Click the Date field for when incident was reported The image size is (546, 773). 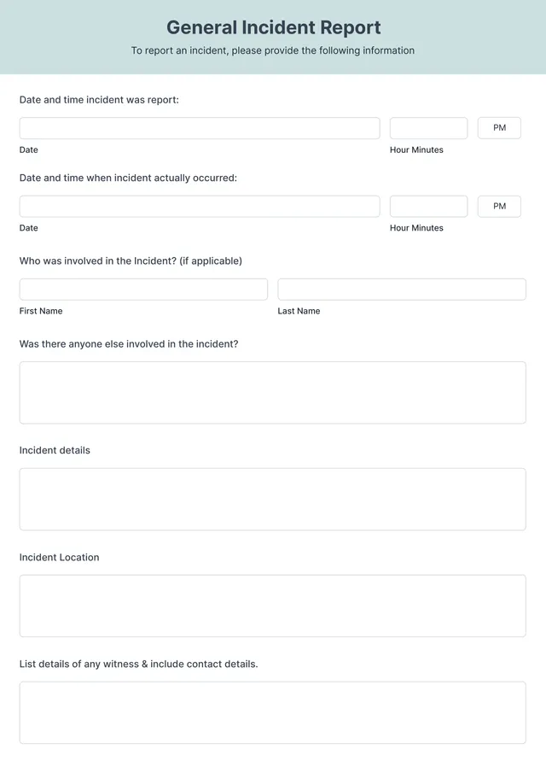(x=199, y=127)
